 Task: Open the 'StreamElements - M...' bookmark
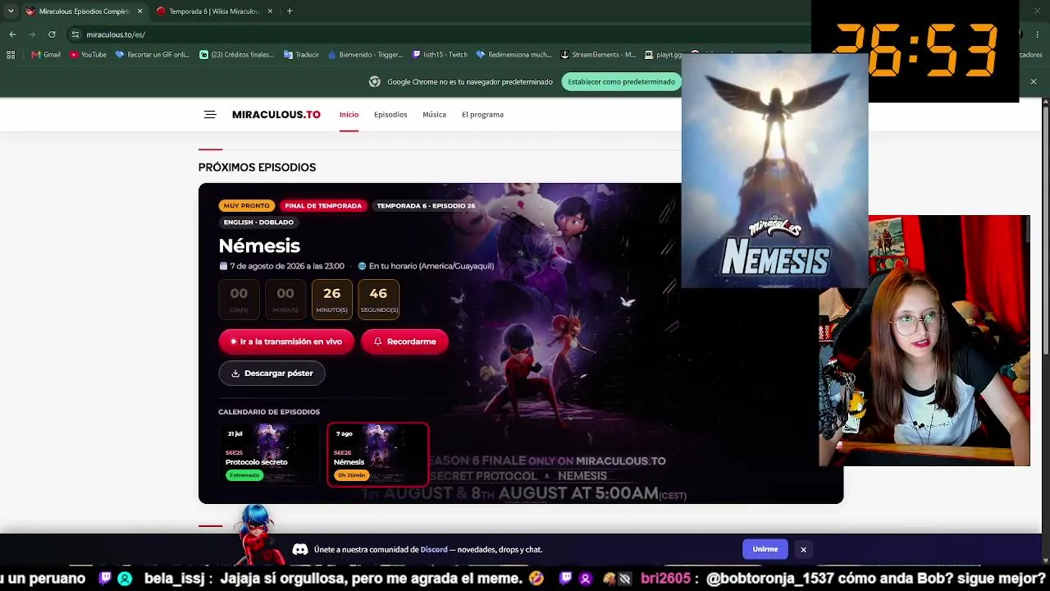[x=598, y=55]
